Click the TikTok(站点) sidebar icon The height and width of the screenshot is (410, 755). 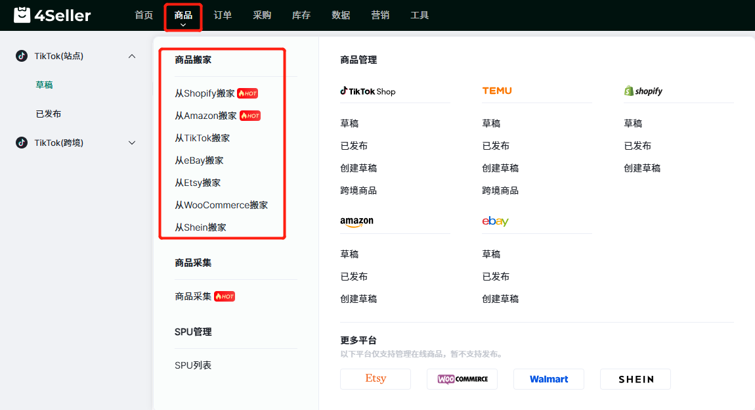coord(22,57)
